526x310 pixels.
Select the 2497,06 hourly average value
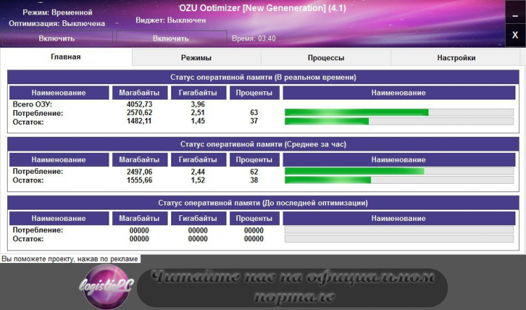coord(140,172)
